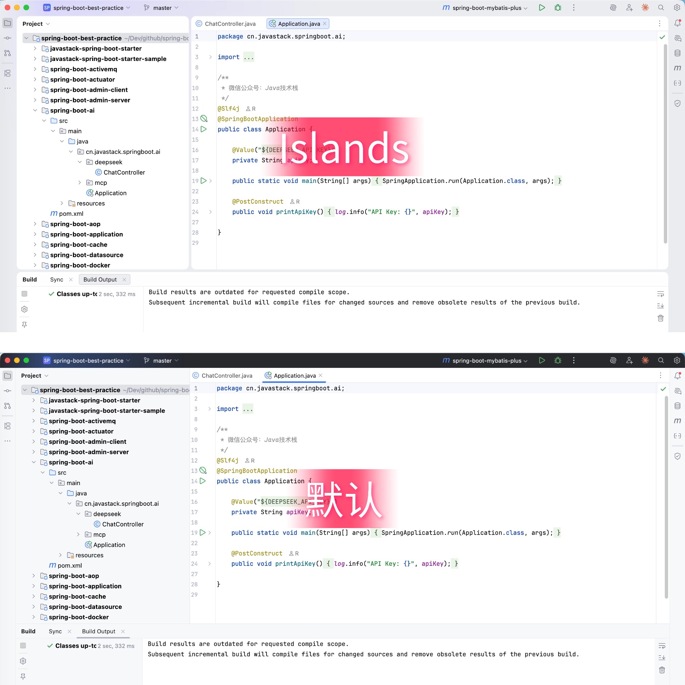This screenshot has height=685, width=685.
Task: Open Notifications bell in the light-titlebar window
Action: [677, 23]
